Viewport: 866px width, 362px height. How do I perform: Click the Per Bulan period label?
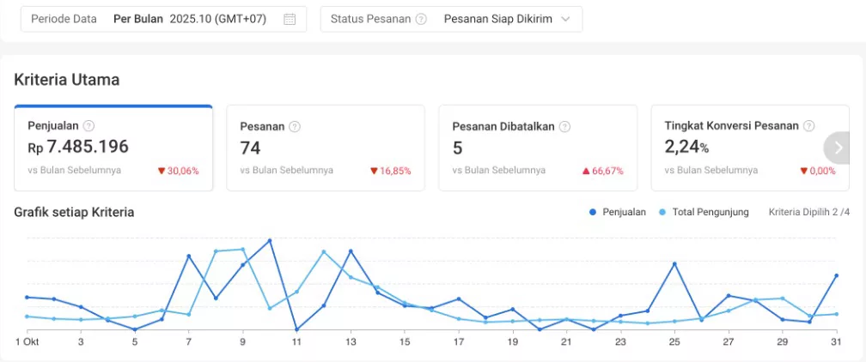pyautogui.click(x=138, y=20)
